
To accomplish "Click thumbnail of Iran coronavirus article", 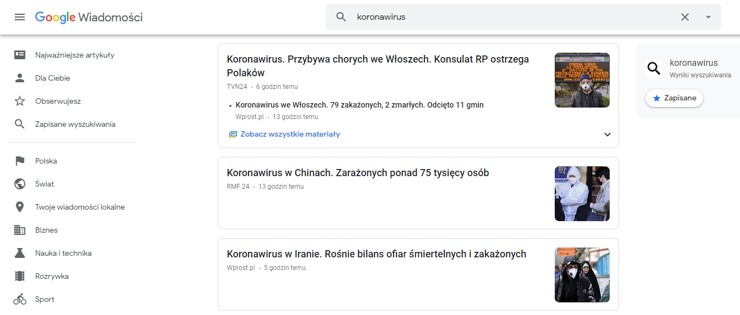I will pyautogui.click(x=582, y=275).
